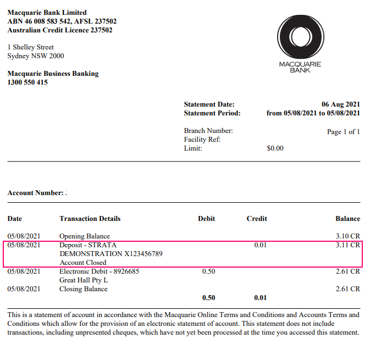Click the 3.11 CR balance amount
This screenshot has height=344, width=370.
click(347, 245)
